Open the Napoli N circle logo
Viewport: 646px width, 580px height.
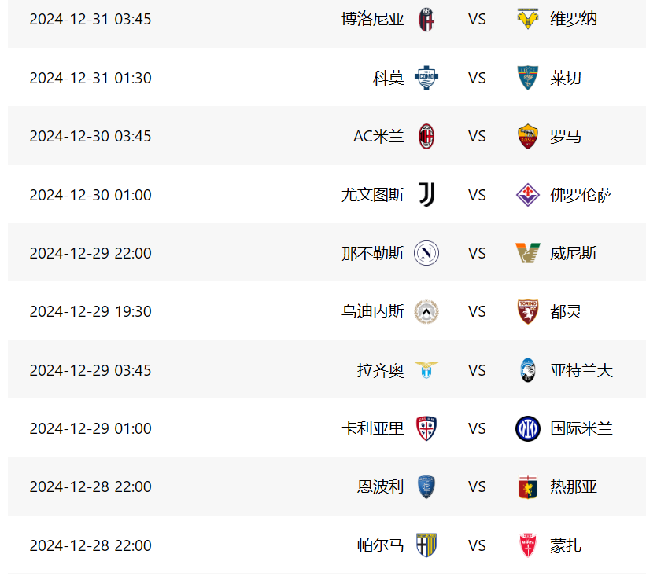[x=426, y=253]
